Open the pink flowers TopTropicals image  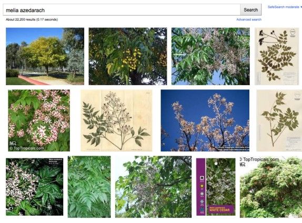[x=39, y=120]
